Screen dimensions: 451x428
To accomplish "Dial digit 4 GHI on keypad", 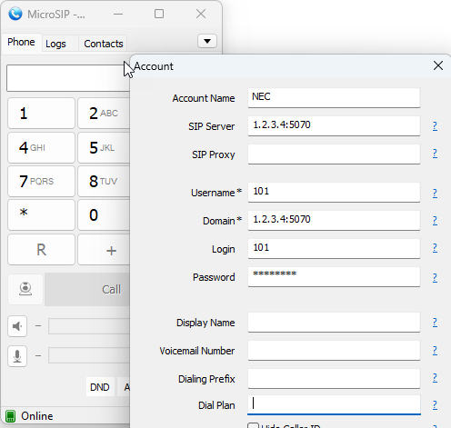I will pos(41,147).
